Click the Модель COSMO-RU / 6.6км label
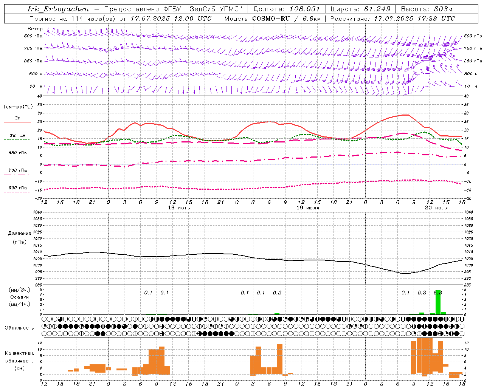This screenshot has height=387, width=484. (x=272, y=18)
